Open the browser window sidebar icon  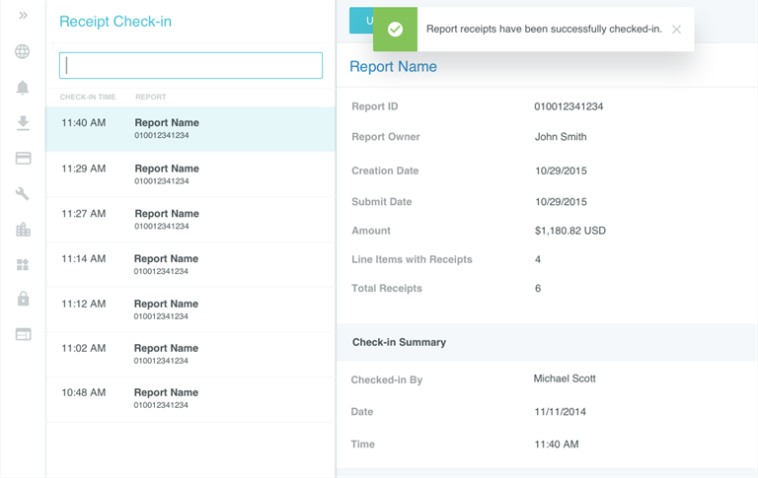point(23,334)
